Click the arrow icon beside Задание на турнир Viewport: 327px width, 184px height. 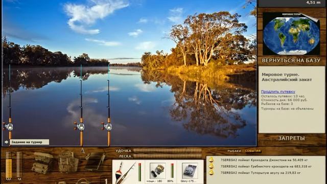[x=6, y=142]
